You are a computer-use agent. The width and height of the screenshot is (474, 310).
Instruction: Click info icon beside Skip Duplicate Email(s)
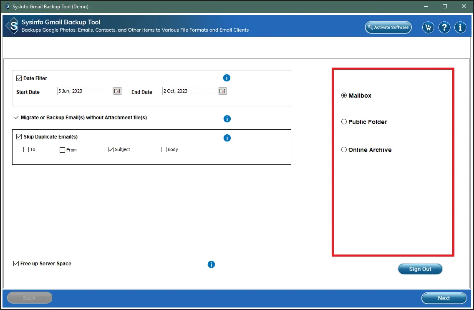[x=227, y=138]
